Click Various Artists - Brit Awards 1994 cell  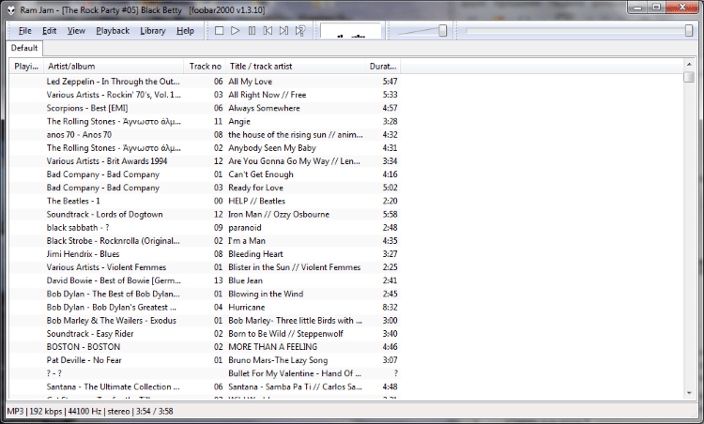coord(107,161)
